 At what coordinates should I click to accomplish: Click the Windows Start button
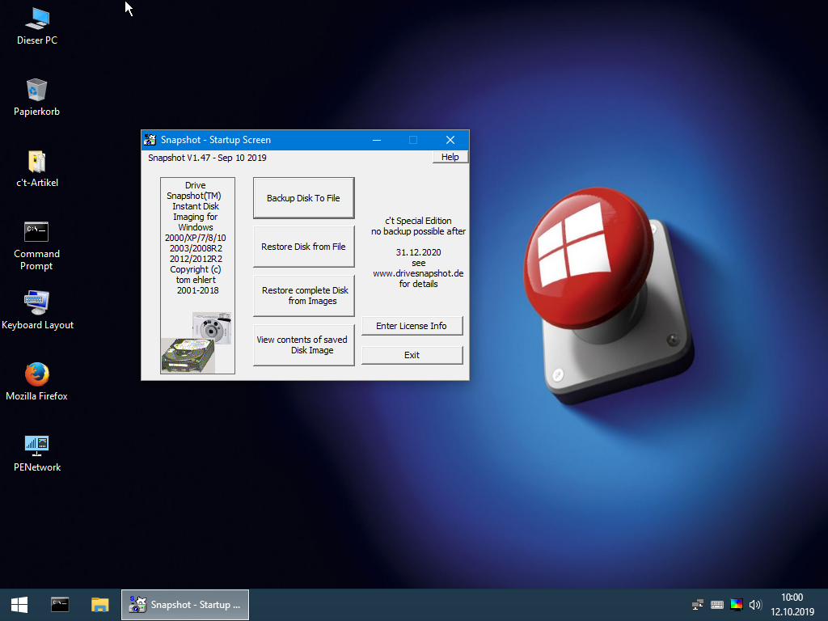tap(19, 604)
